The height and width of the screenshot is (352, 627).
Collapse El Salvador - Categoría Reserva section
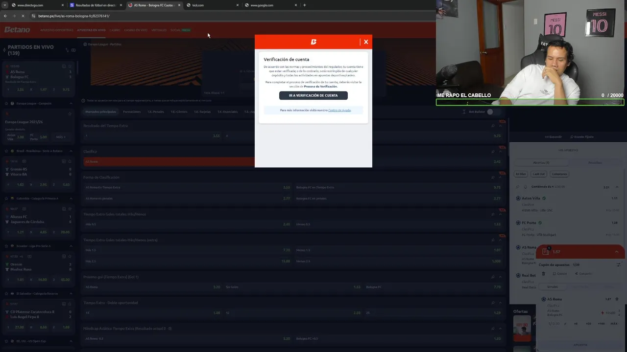coord(71,293)
